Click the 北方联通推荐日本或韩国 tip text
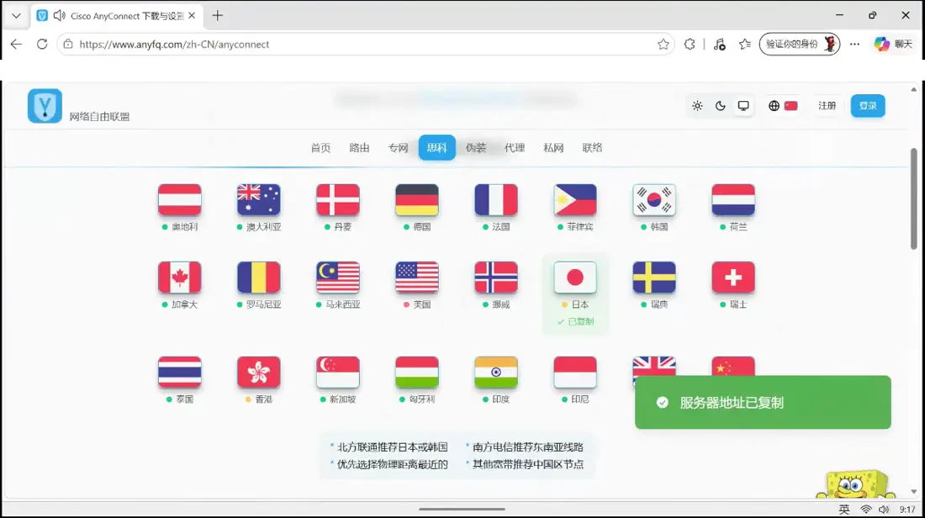This screenshot has height=518, width=925. [393, 447]
